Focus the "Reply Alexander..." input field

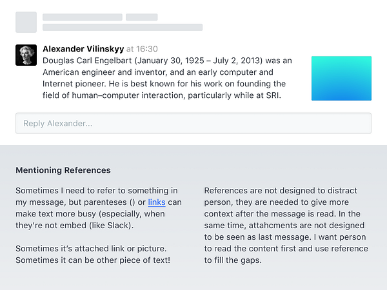[x=193, y=123]
